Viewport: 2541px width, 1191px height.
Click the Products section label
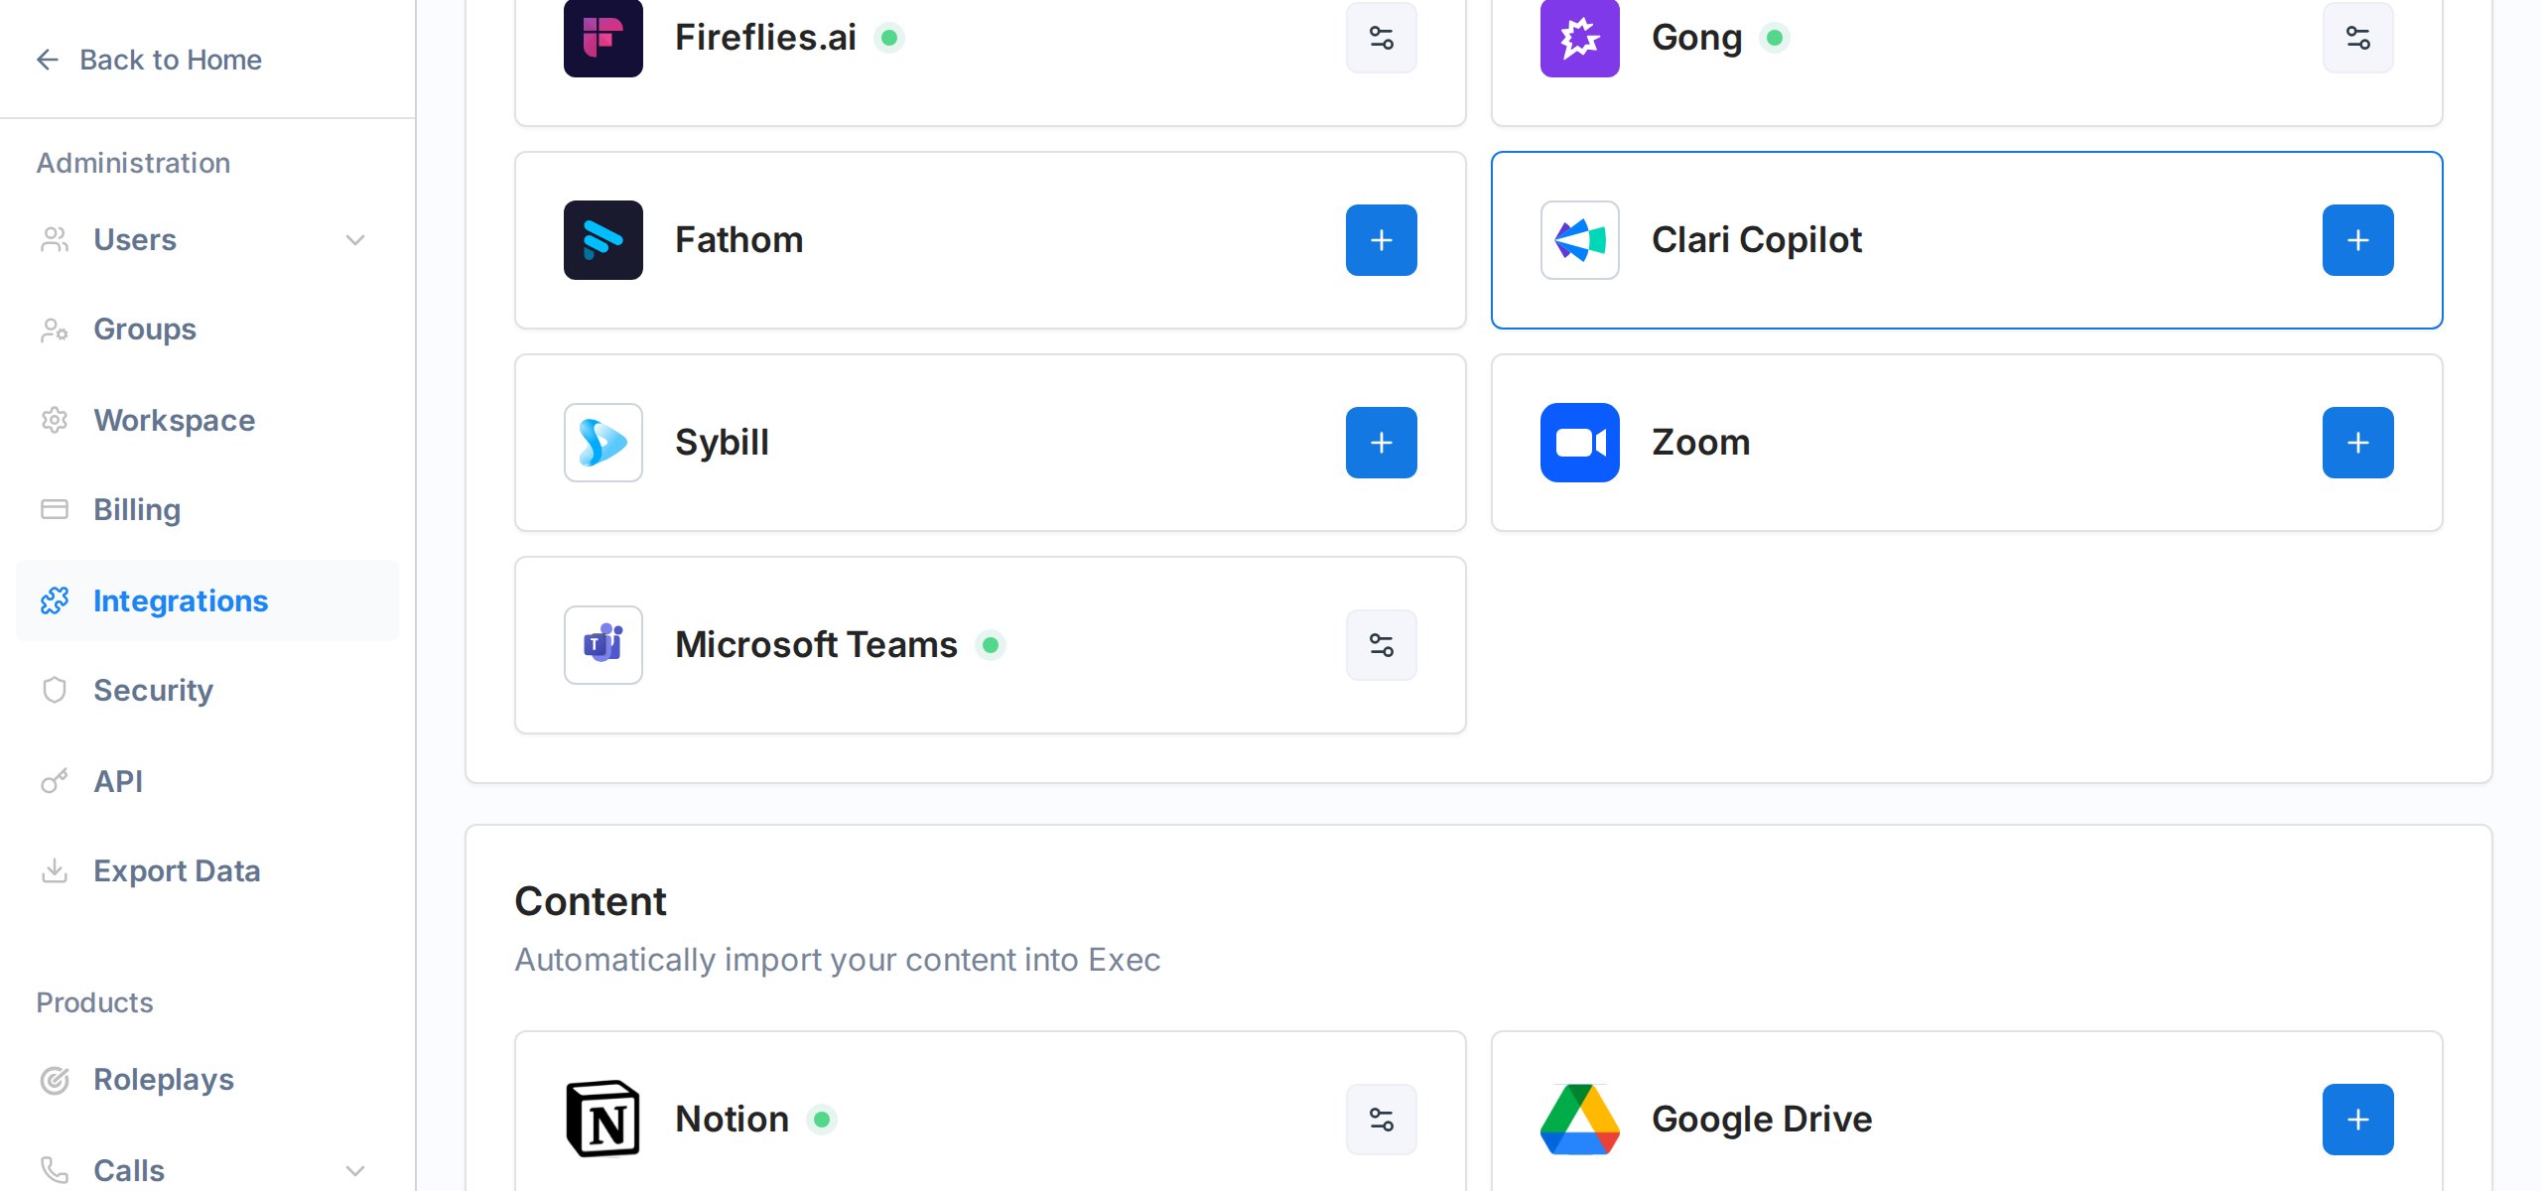(94, 1002)
